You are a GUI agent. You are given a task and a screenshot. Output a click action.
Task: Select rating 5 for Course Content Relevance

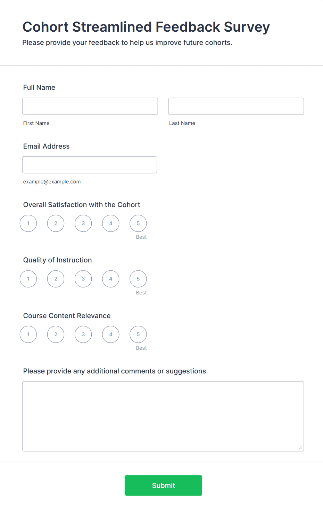pyautogui.click(x=138, y=334)
